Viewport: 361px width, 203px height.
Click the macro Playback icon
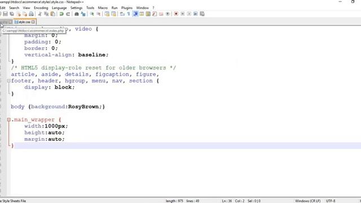pyautogui.click(x=189, y=14)
